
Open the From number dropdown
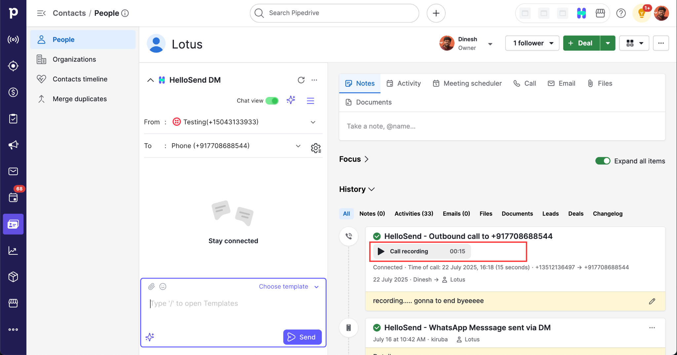313,122
